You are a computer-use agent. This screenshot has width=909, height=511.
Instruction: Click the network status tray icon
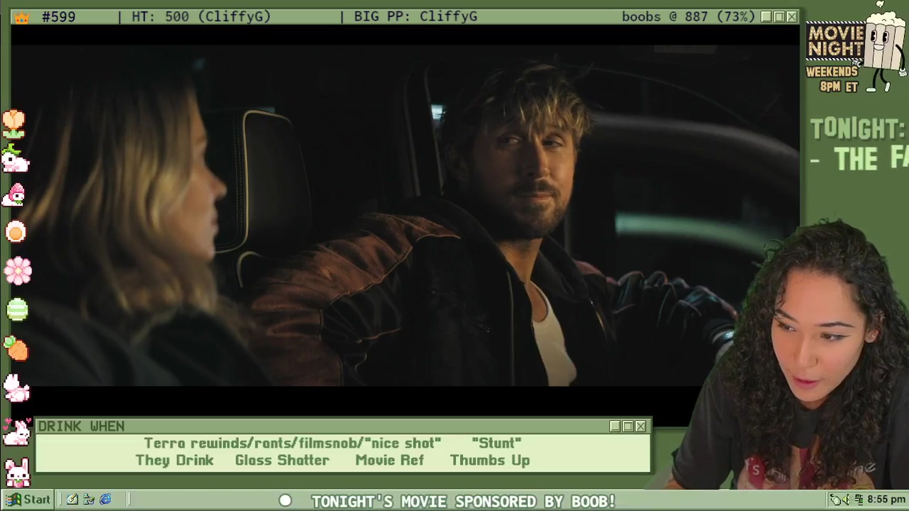[859, 500]
